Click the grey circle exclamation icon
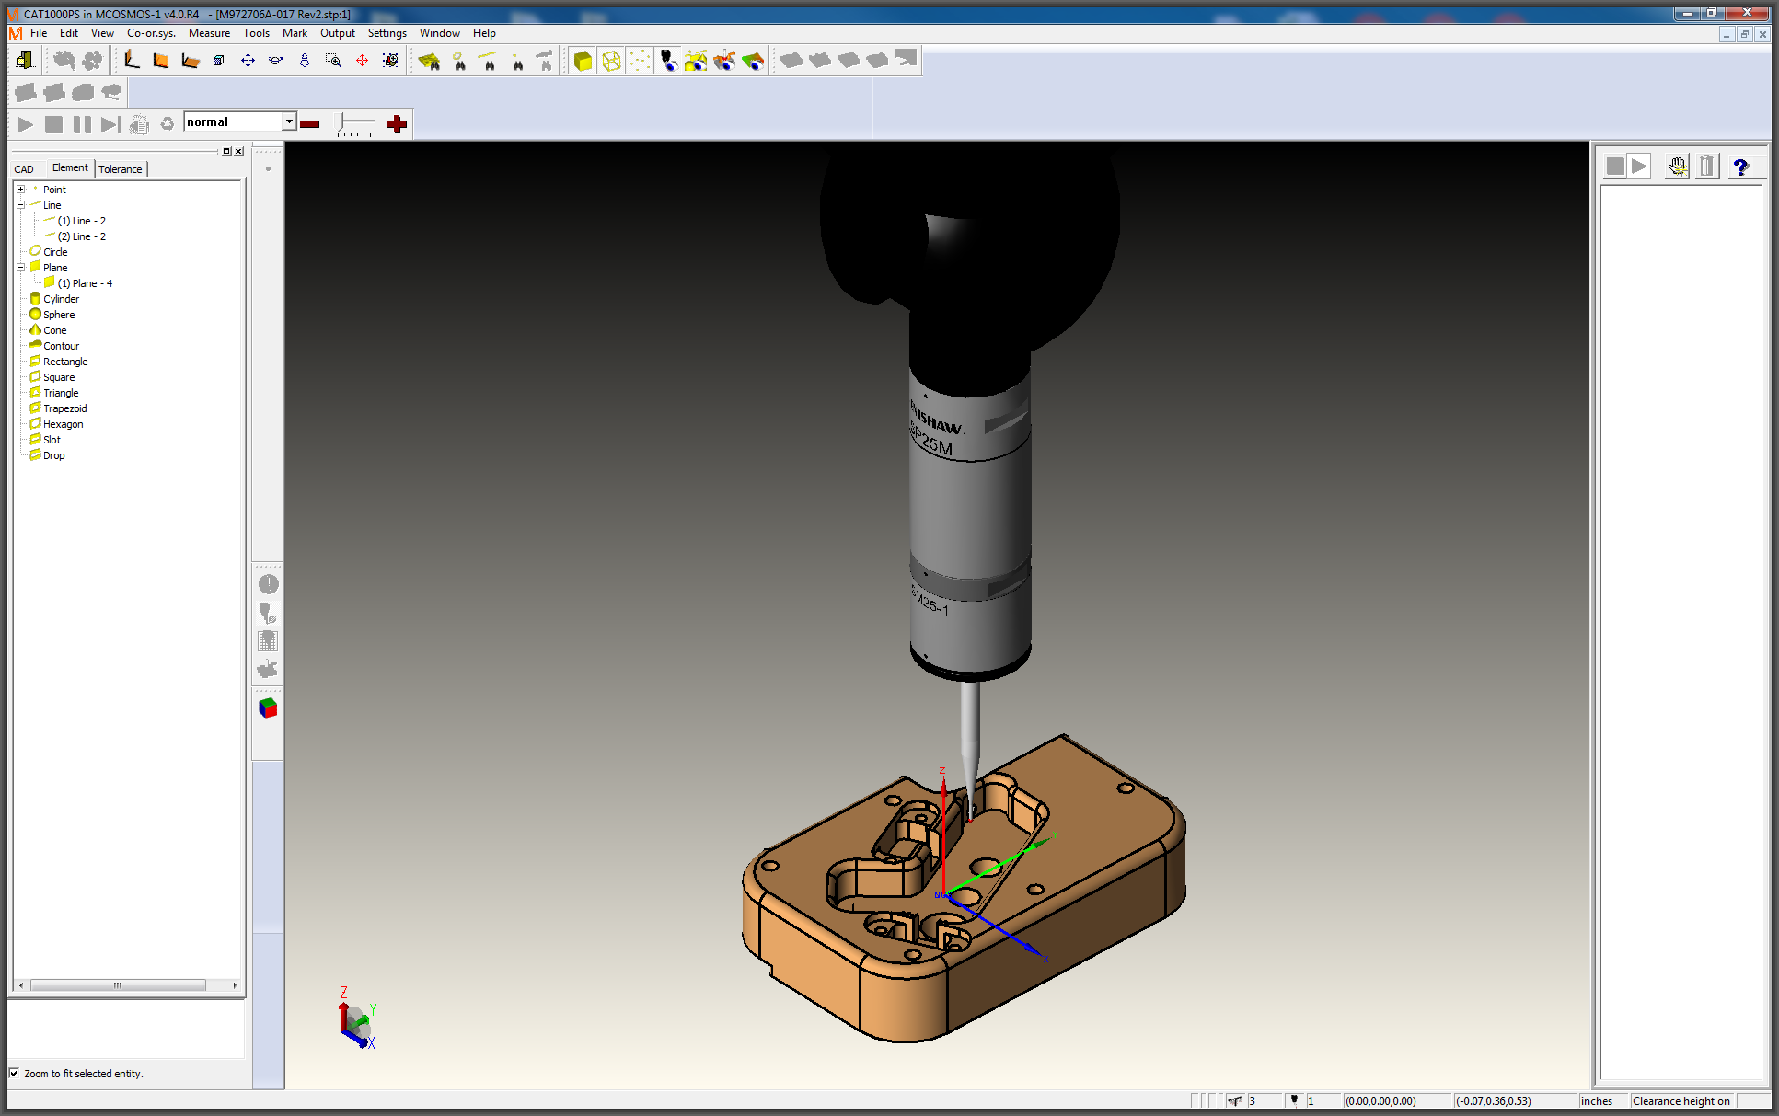The width and height of the screenshot is (1779, 1116). [268, 584]
